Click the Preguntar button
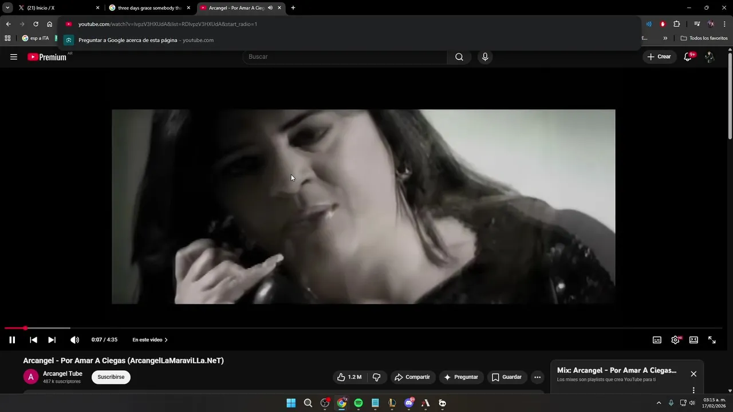This screenshot has width=733, height=412. (461, 377)
